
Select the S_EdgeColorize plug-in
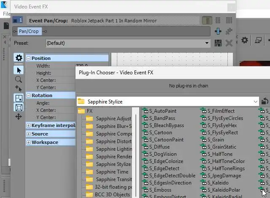(x=163, y=161)
